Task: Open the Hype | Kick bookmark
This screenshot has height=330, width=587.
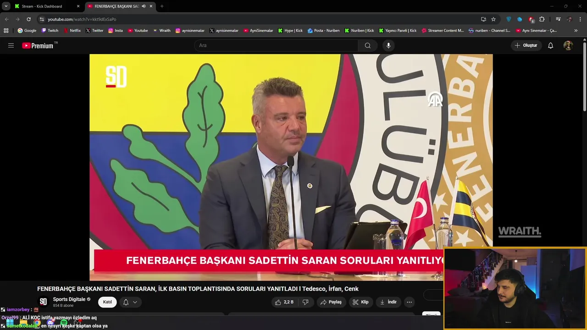Action: (290, 31)
